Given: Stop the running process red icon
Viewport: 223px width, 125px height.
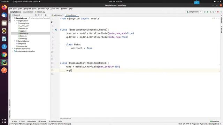Looking at the screenshot, I should pyautogui.click(x=218, y=12).
